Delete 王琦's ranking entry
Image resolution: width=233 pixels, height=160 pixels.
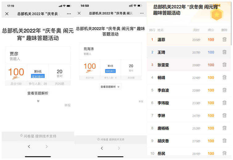pyautogui.click(x=224, y=52)
